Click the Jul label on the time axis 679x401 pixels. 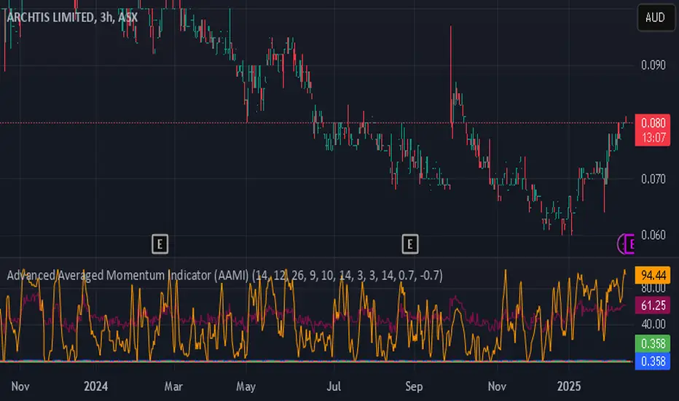tap(334, 386)
